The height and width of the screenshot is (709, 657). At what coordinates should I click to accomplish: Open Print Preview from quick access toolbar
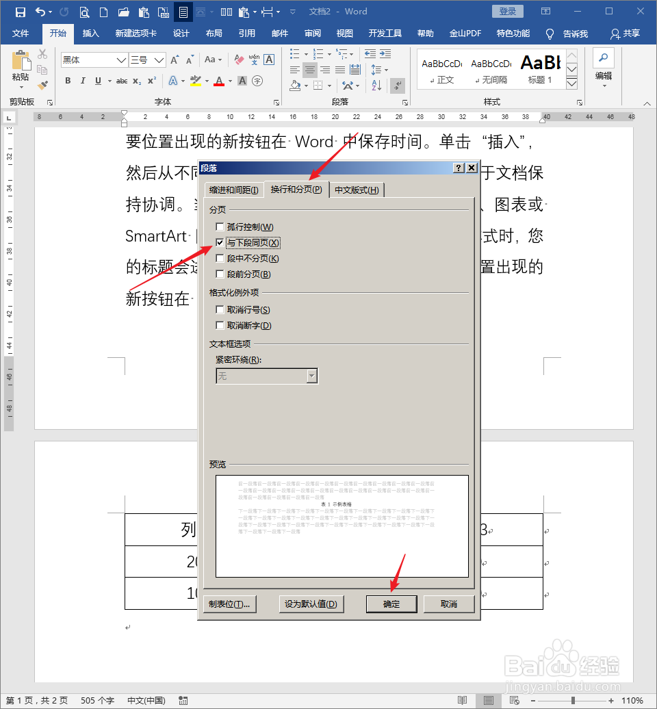pos(84,12)
